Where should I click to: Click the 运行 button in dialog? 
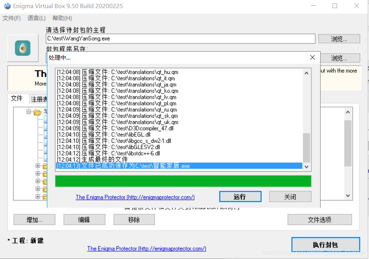coord(240,197)
